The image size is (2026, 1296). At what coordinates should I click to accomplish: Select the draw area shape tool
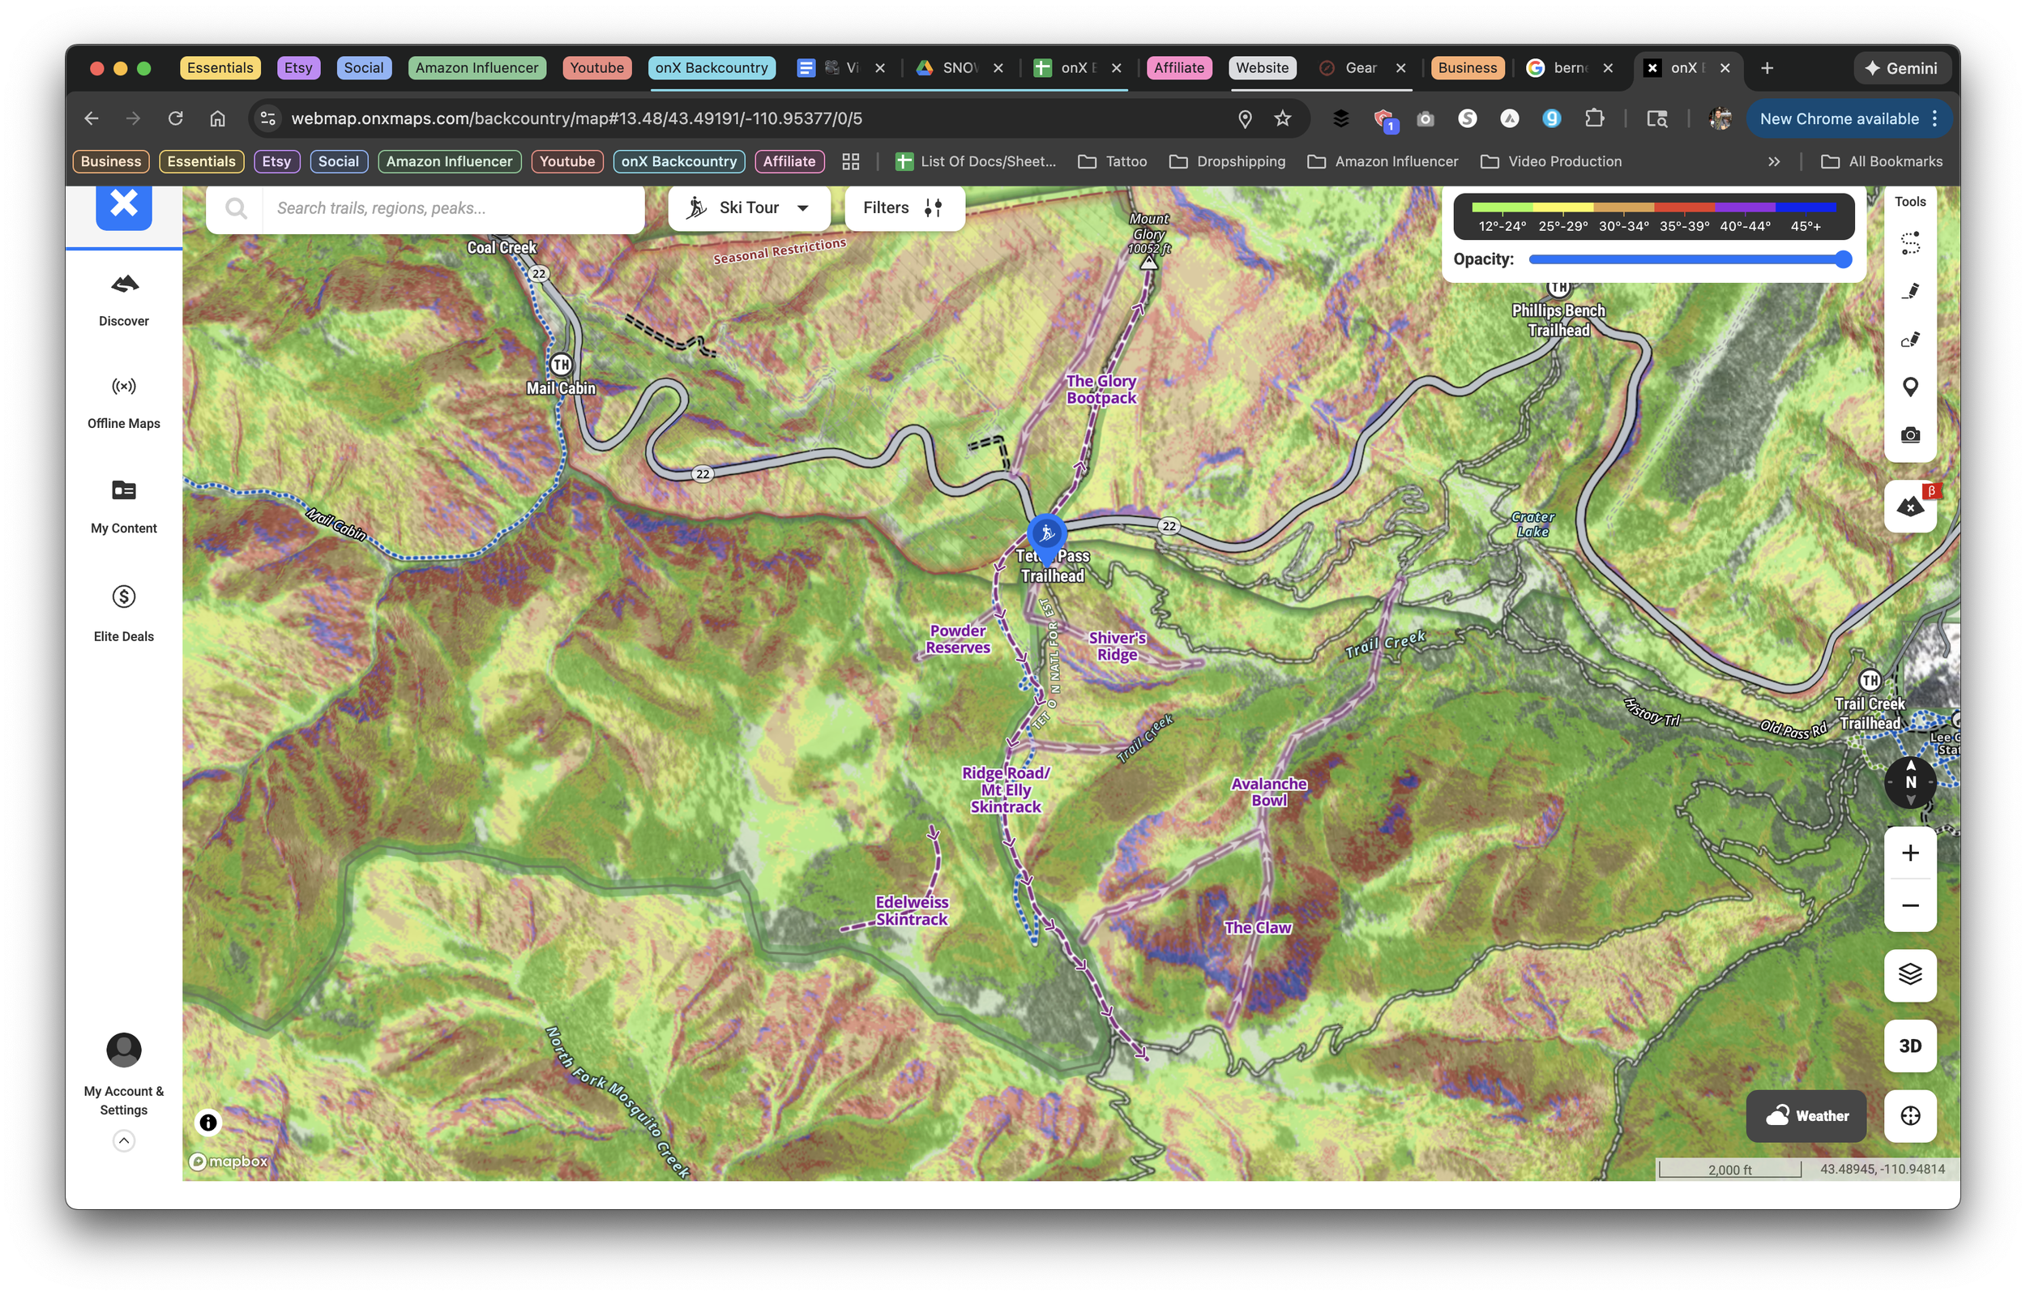point(1910,339)
